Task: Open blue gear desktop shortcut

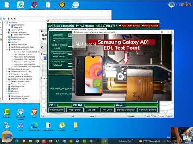Action: 21,126
